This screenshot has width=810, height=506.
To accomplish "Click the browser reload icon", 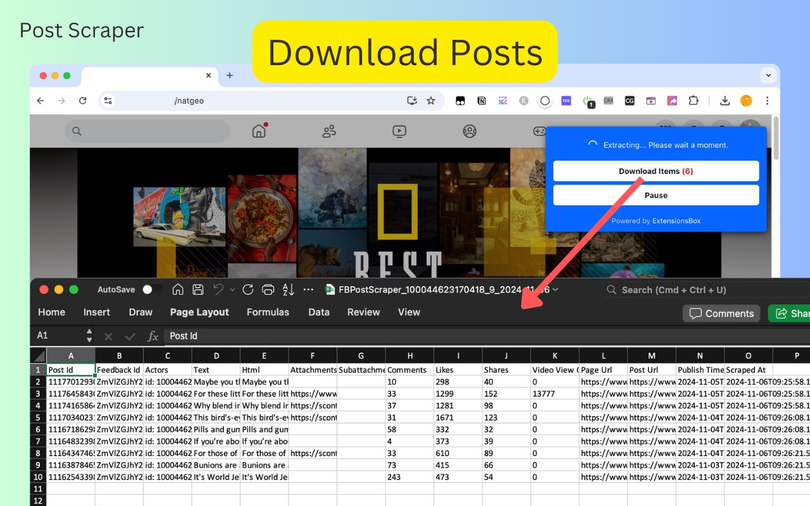I will (82, 101).
